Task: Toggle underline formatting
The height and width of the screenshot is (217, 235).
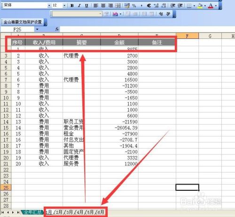Action: click(x=86, y=6)
